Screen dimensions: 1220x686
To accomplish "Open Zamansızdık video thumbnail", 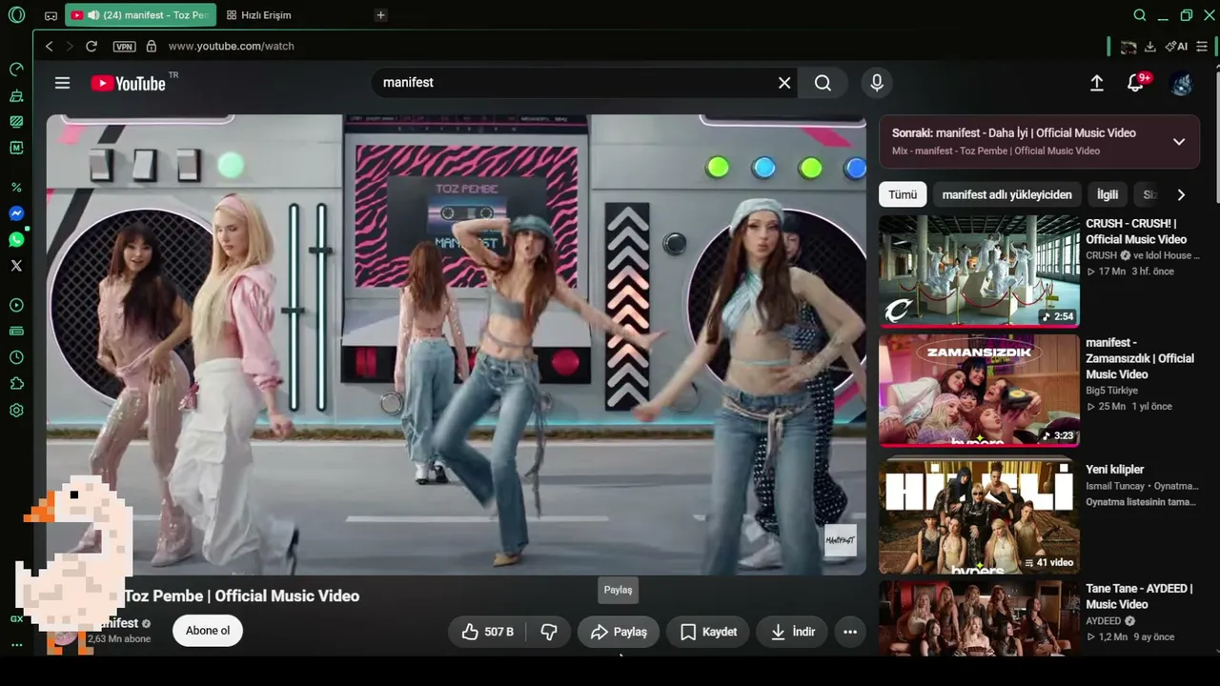I will [979, 391].
